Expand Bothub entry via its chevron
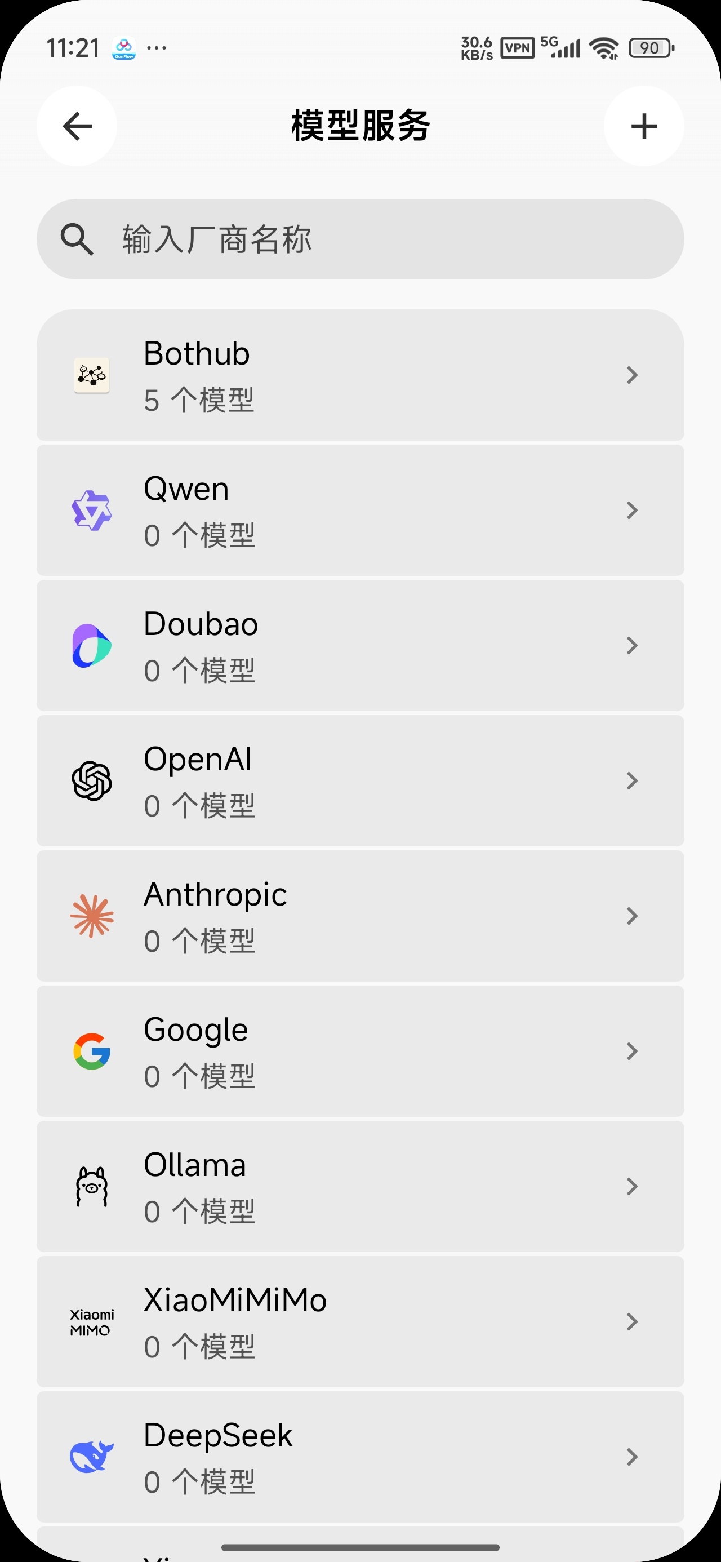This screenshot has width=721, height=1562. (632, 375)
